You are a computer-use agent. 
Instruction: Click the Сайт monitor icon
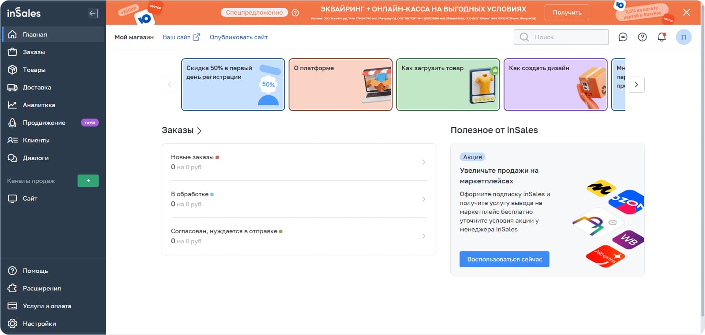coord(12,198)
